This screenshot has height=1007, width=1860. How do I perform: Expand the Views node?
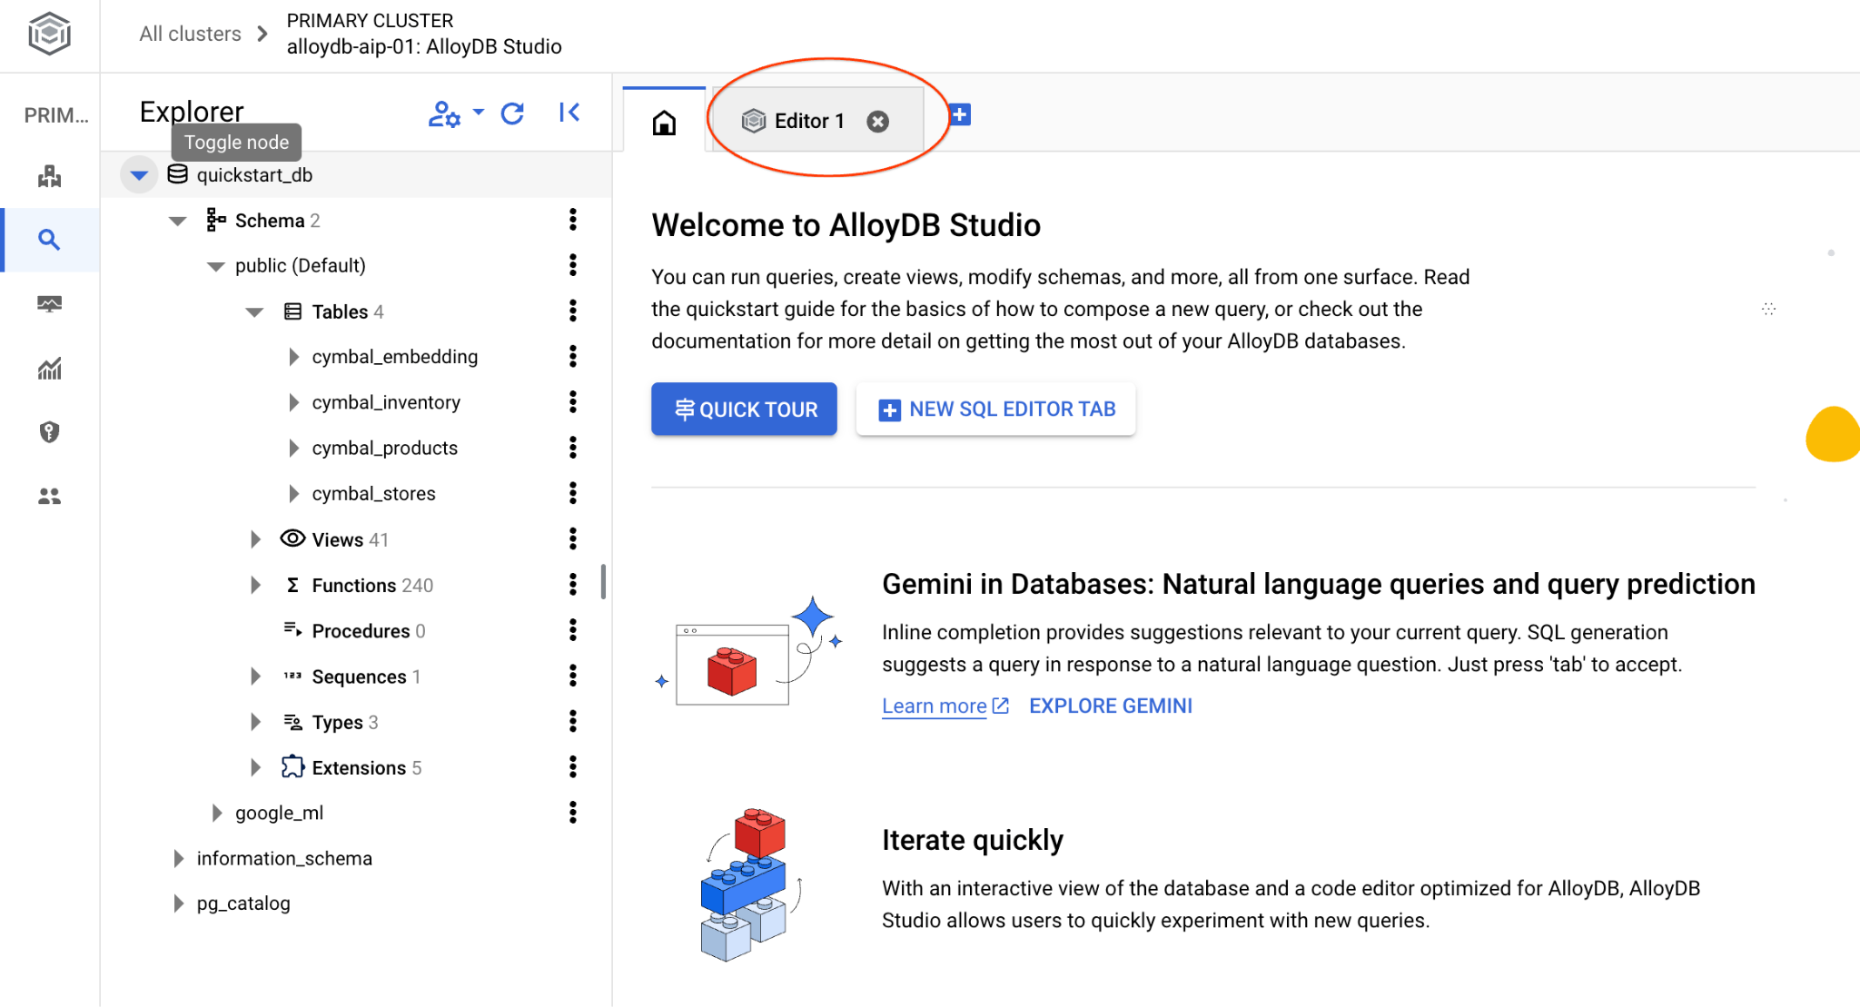coord(255,539)
